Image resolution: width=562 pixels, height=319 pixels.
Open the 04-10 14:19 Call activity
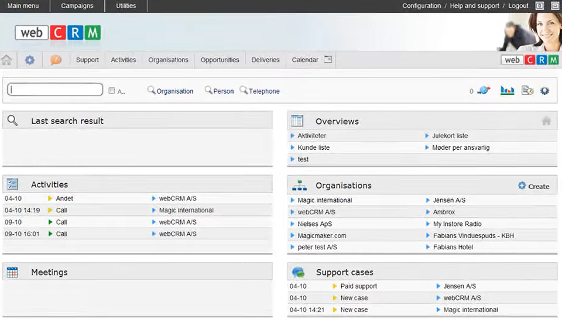tap(61, 210)
